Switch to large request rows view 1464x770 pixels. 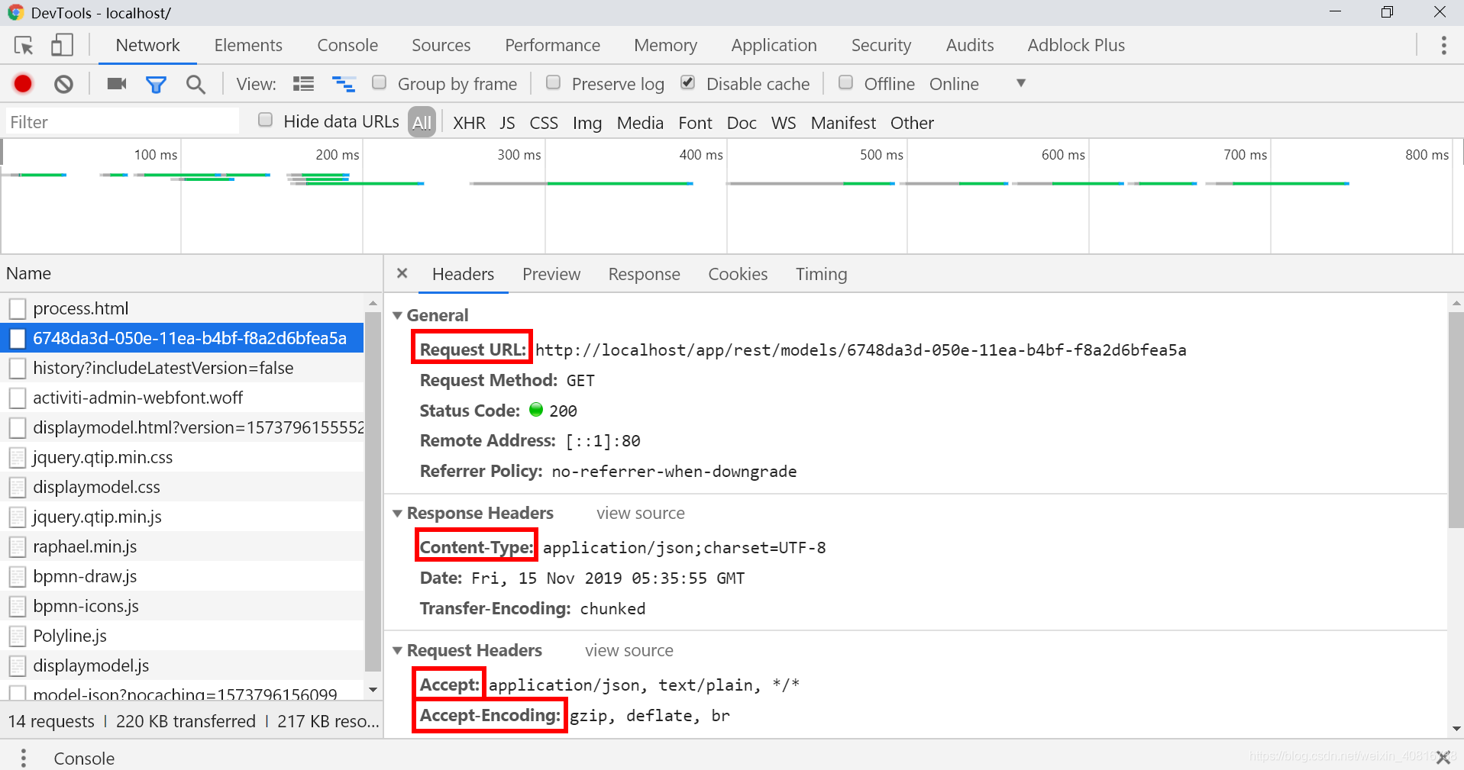coord(304,84)
